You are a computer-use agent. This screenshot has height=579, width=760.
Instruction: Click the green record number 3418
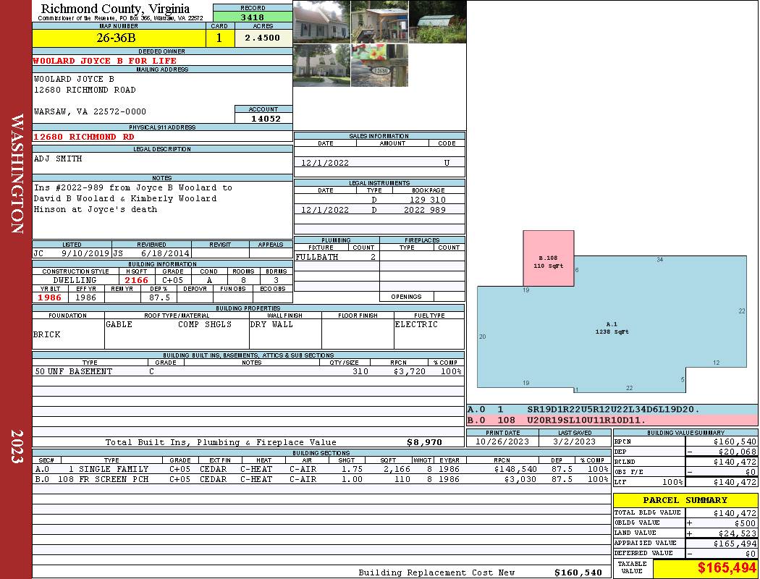tap(252, 17)
